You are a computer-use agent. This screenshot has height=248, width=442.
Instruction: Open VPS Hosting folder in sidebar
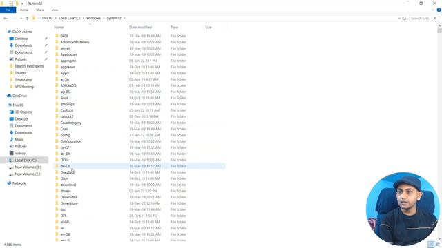24,87
